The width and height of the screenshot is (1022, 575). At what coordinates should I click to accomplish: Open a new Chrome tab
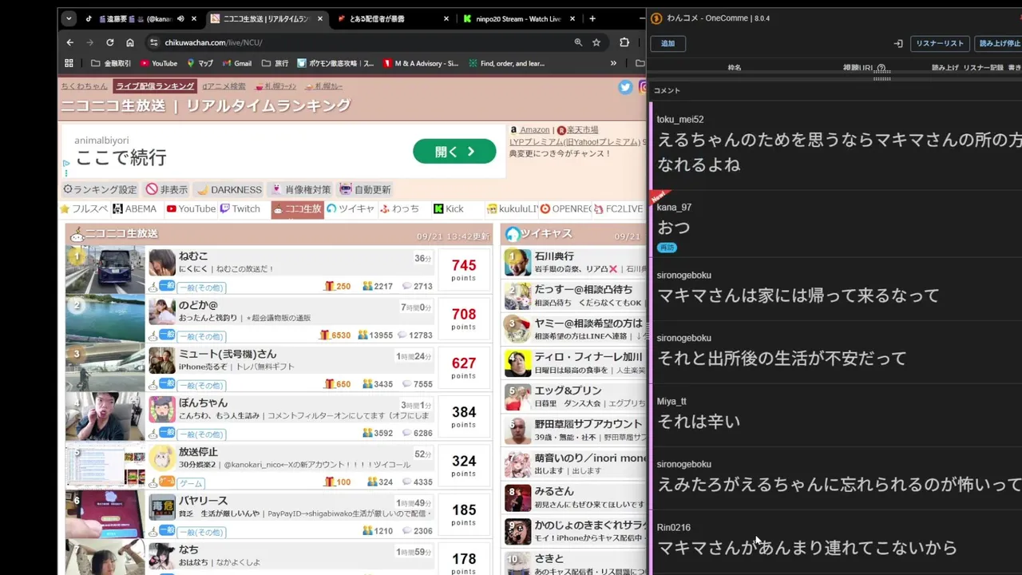[x=592, y=18]
